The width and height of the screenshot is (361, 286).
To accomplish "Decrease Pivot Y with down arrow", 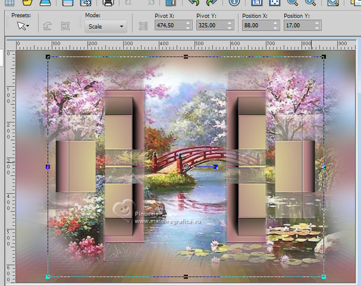I will click(230, 27).
